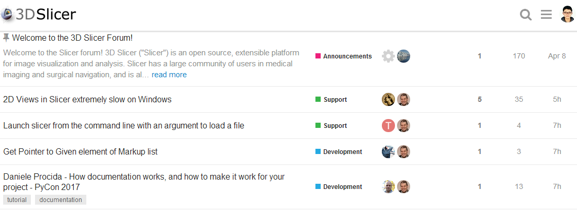Click the 3D Slicer logo
This screenshot has height=213, width=577.
pyautogui.click(x=39, y=14)
